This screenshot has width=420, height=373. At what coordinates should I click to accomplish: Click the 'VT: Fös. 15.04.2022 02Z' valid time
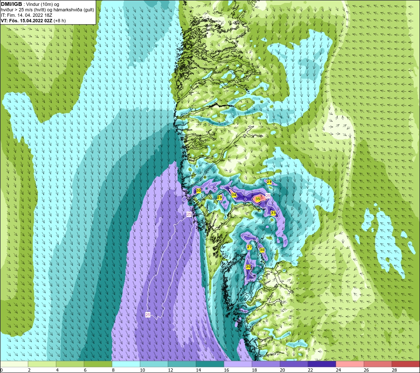tap(26, 21)
